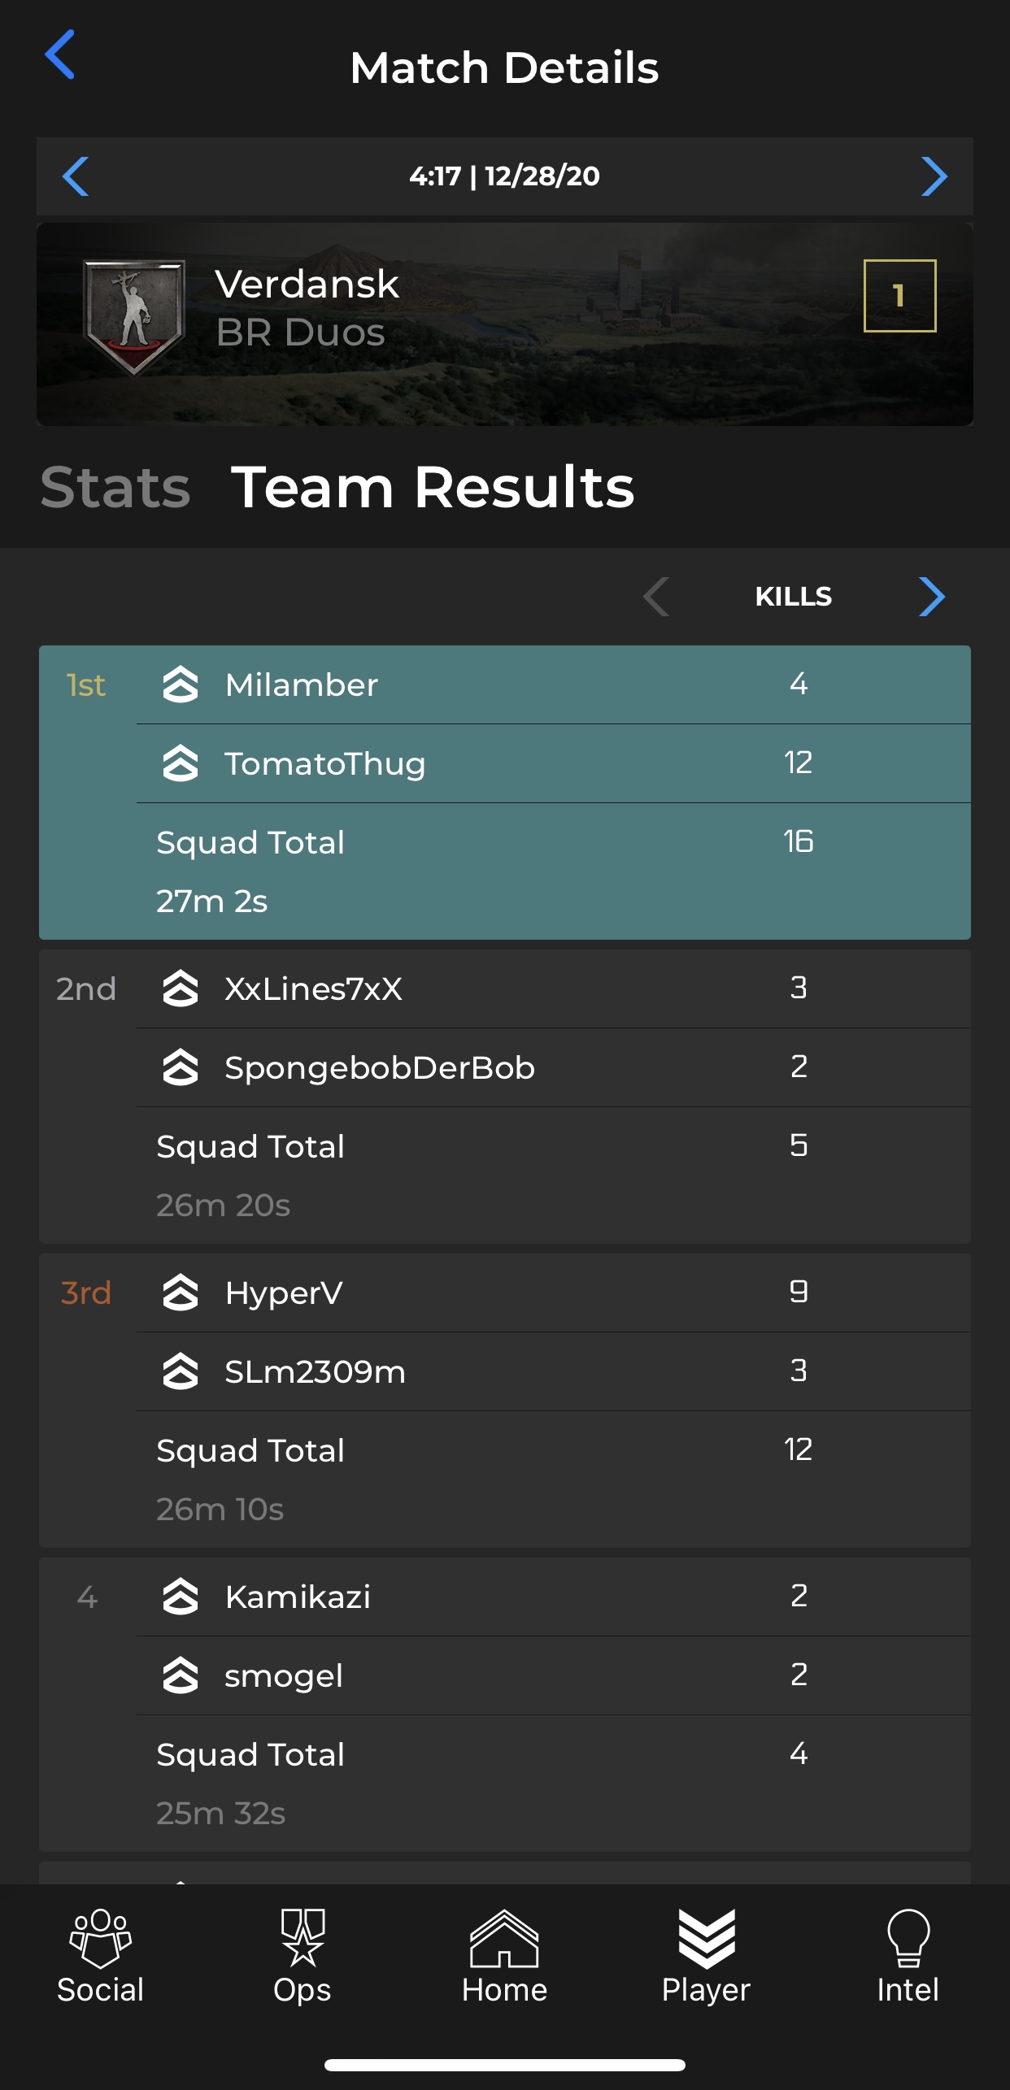
Task: Select the SpongebobDerBob player row
Action: click(x=554, y=1067)
